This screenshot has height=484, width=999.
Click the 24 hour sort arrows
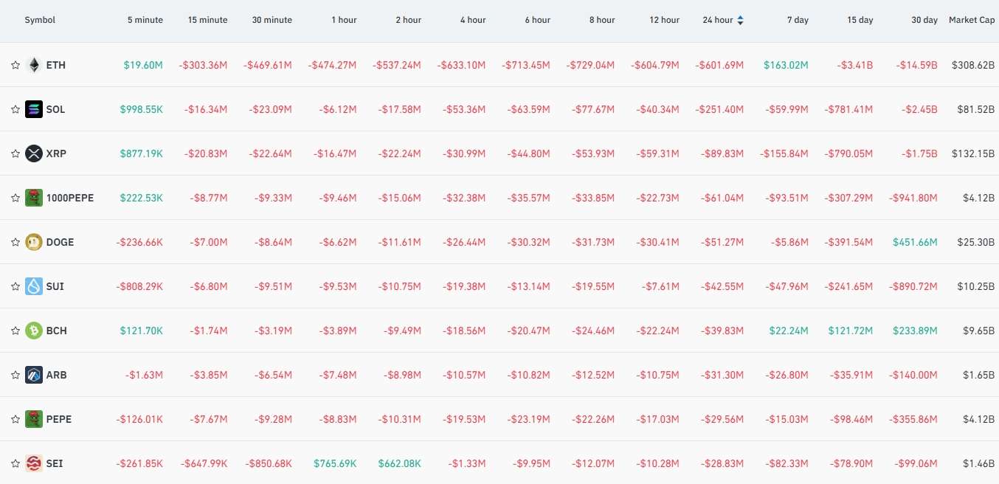[740, 21]
